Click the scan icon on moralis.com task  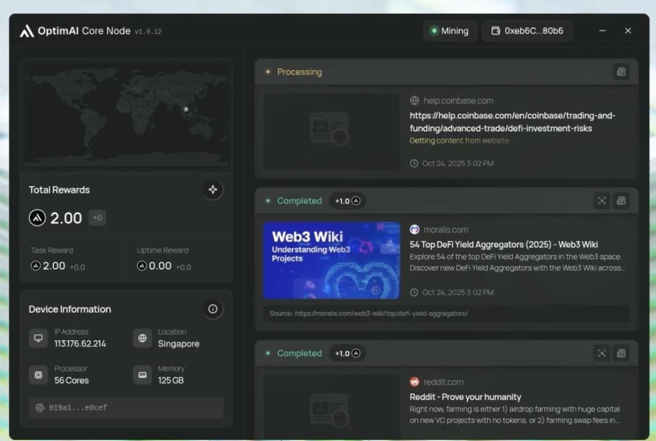[602, 201]
